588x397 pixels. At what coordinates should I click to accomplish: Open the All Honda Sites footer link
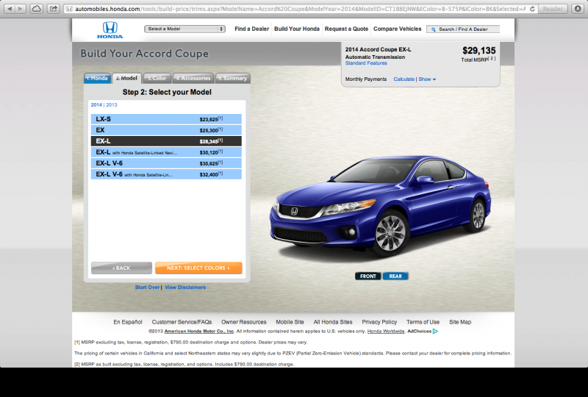tap(333, 322)
